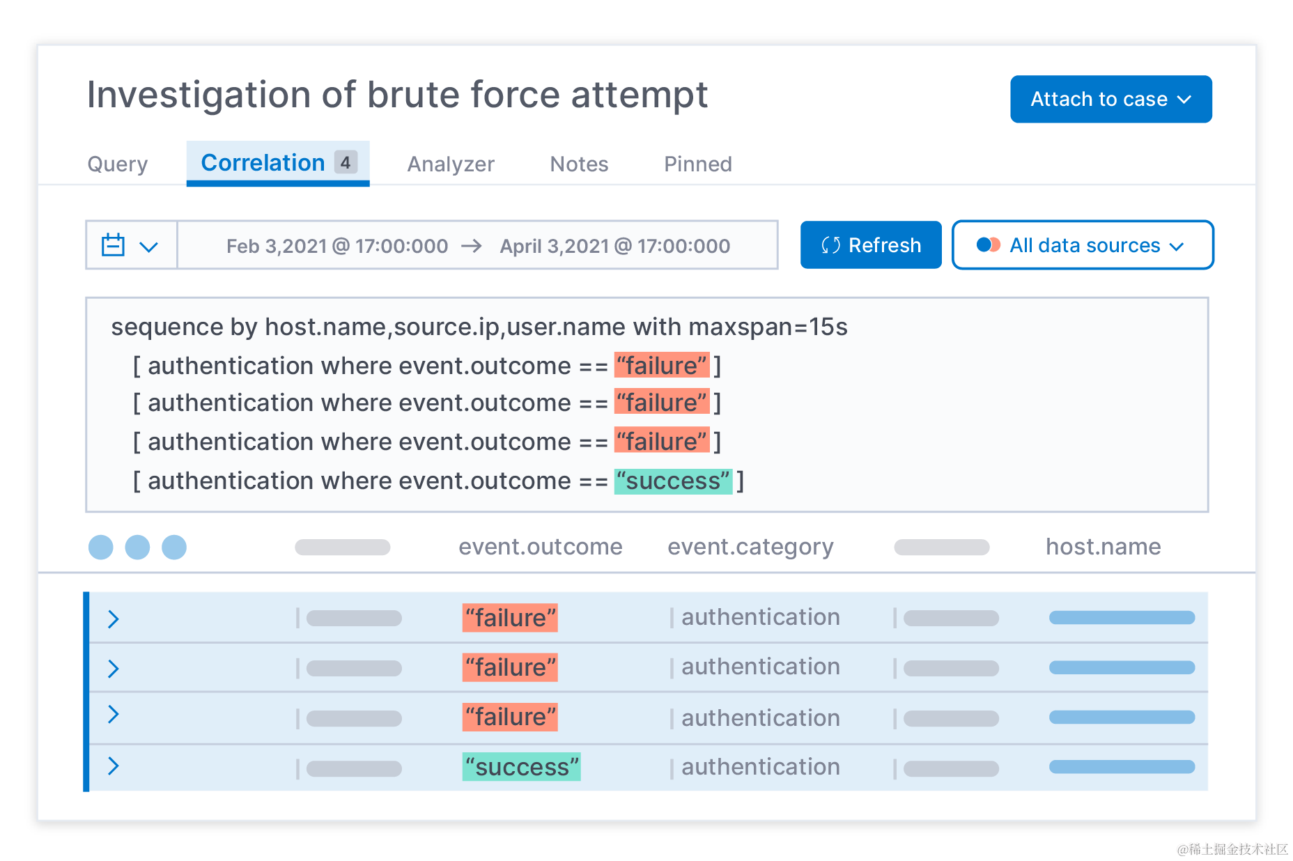Image resolution: width=1293 pixels, height=861 pixels.
Task: Click the Refresh button
Action: 871,245
